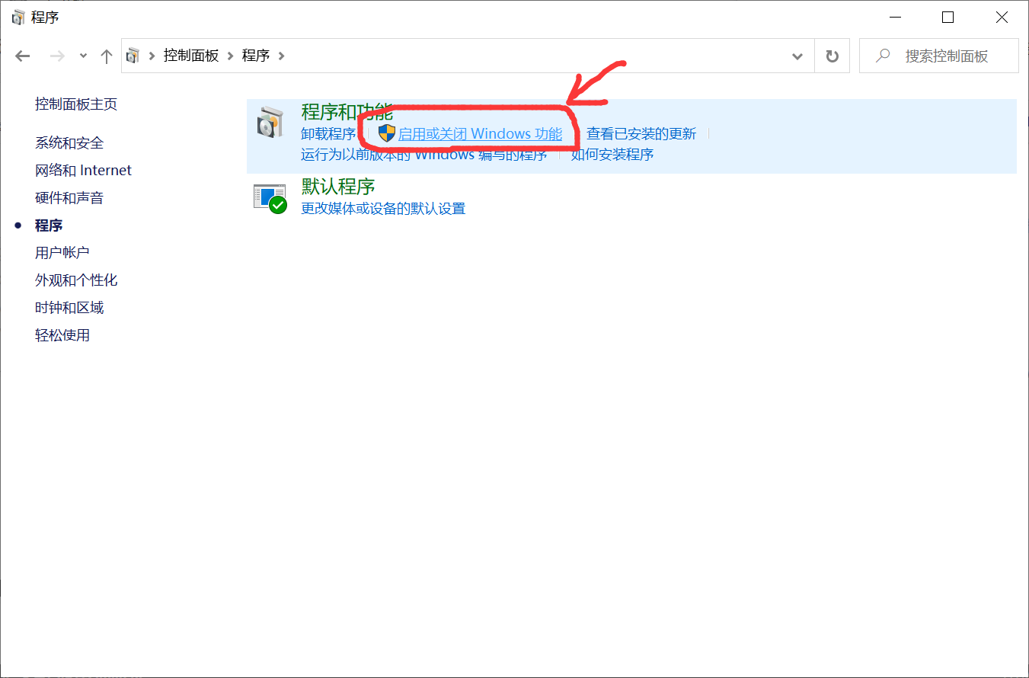
Task: Select 控制面板 in the breadcrumb path
Action: click(x=191, y=56)
